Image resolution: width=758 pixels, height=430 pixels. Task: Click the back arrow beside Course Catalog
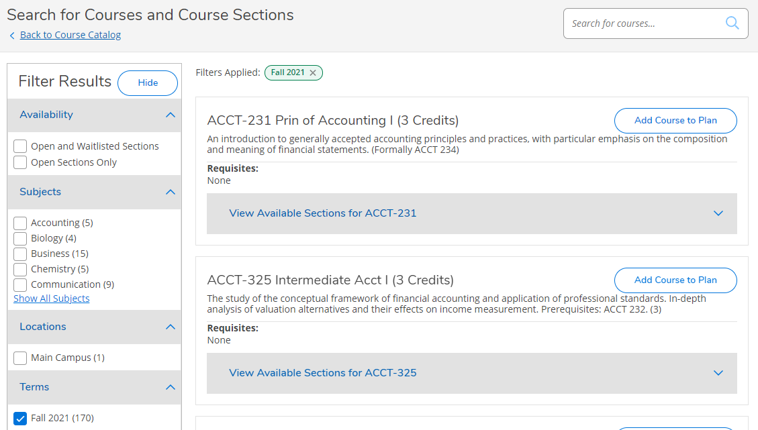(12, 36)
